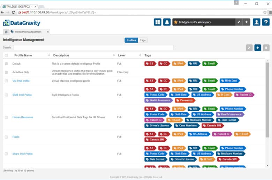
Task: Go back in the browser
Action: point(2,12)
